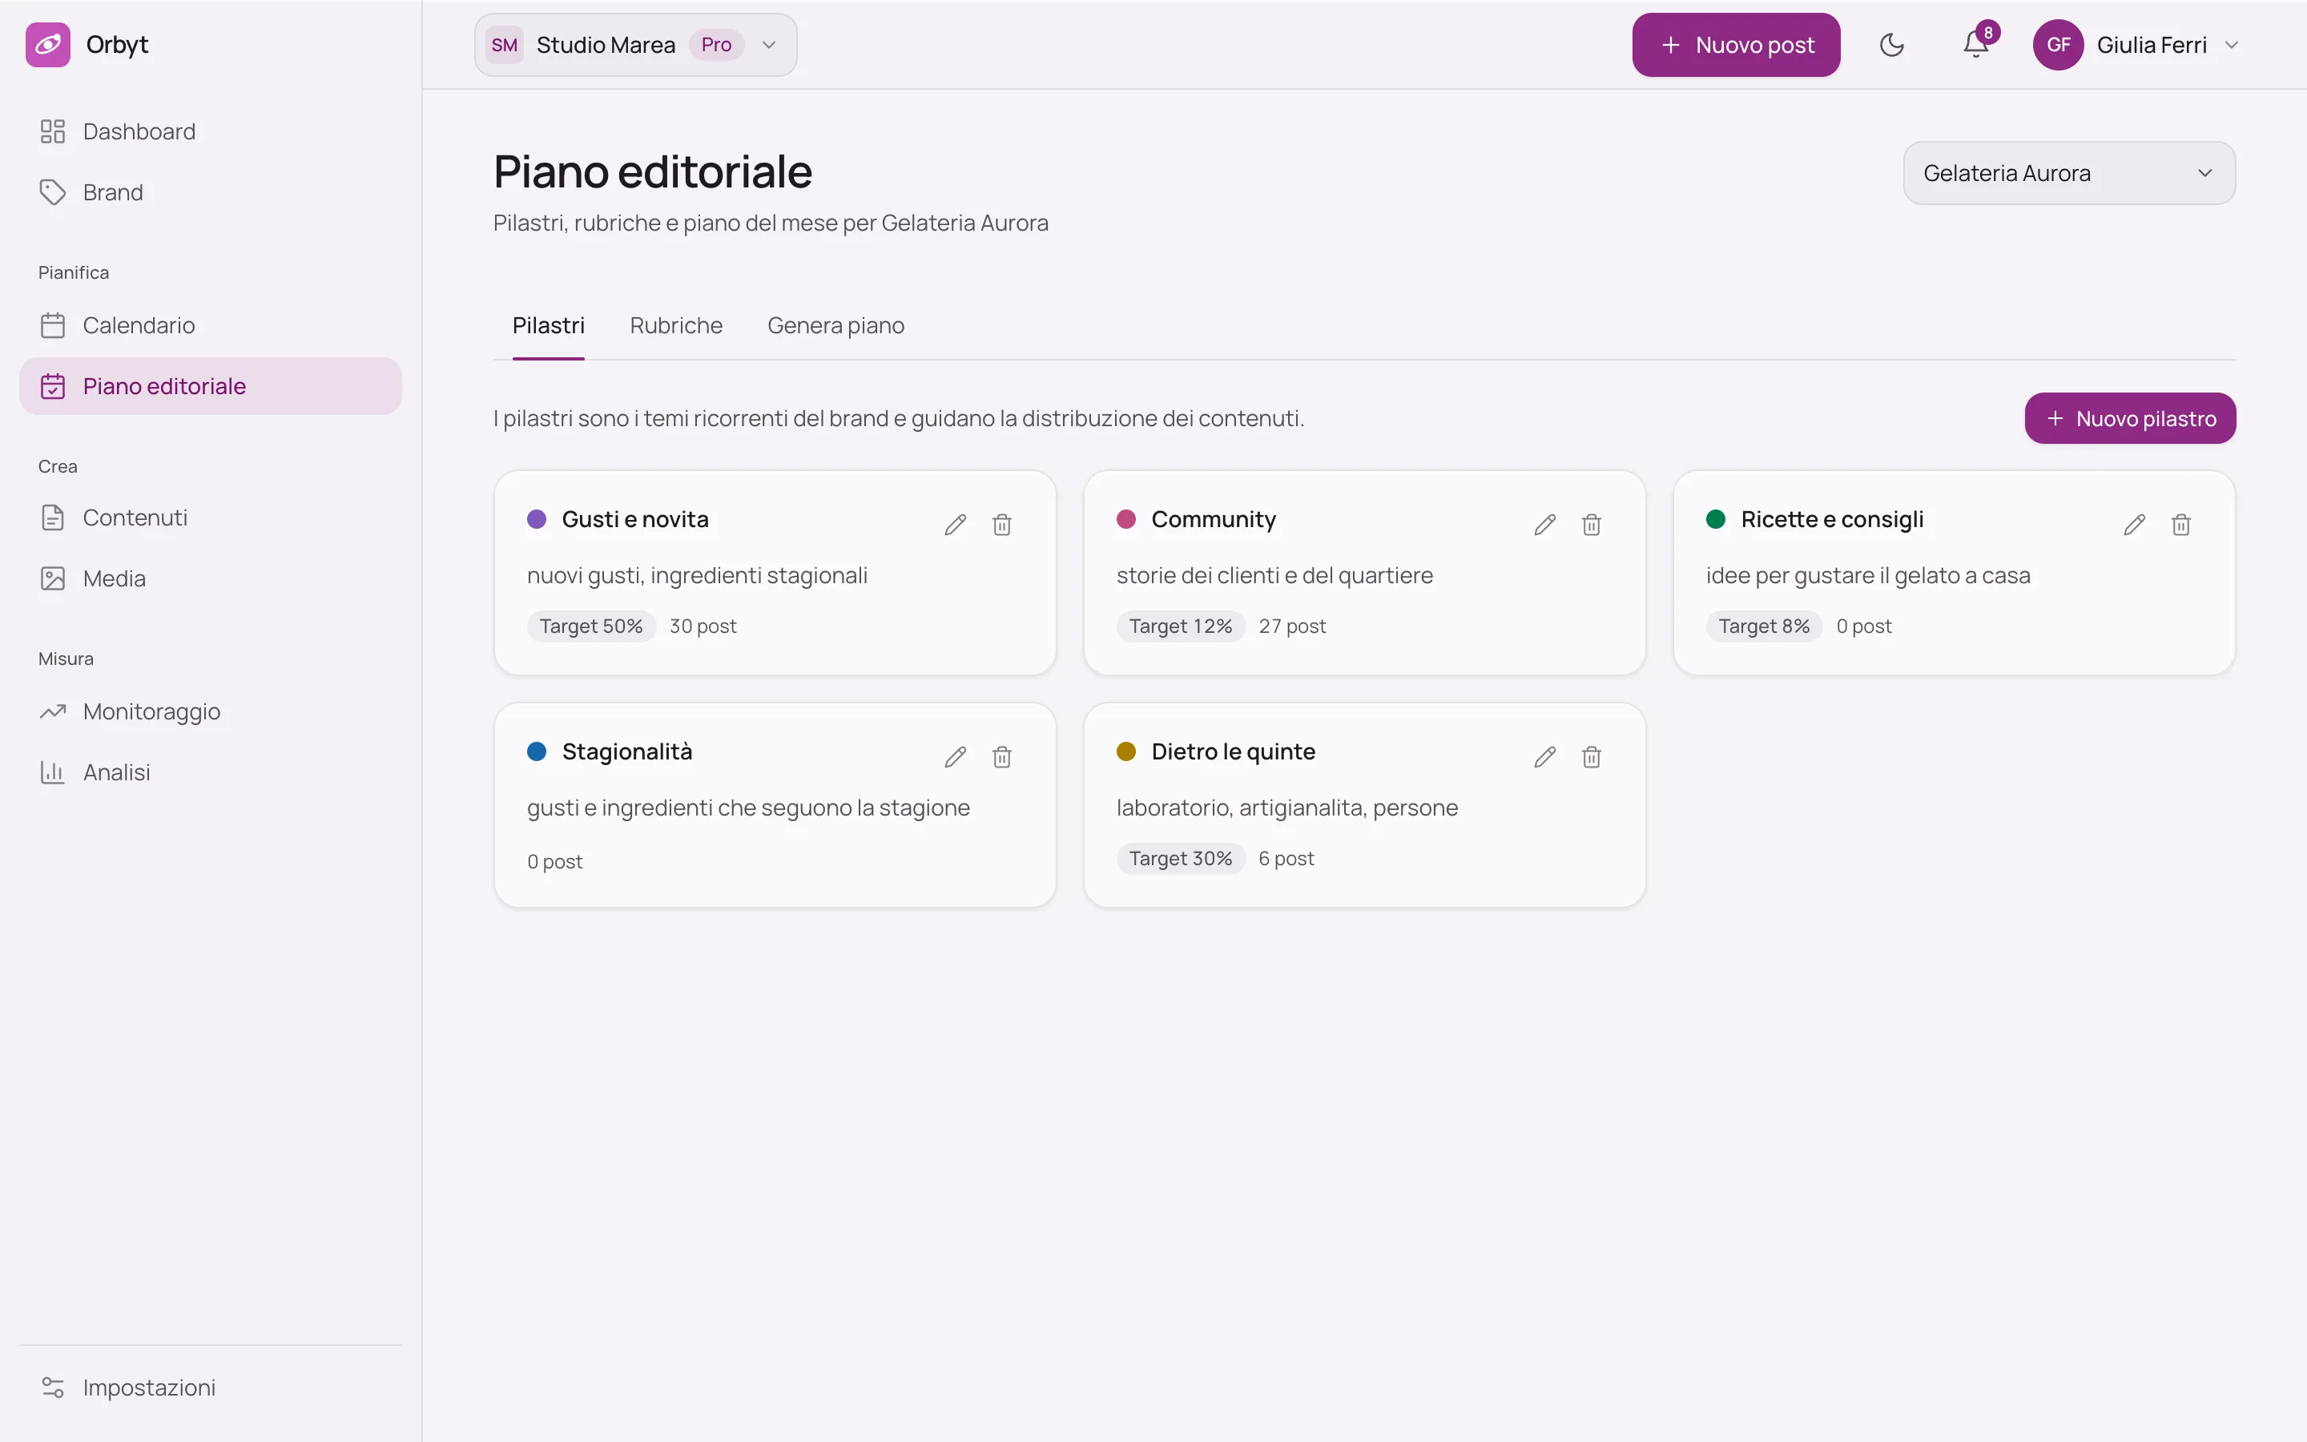Expand the Studio Marea workspace switcher
2307x1442 pixels.
(x=636, y=45)
